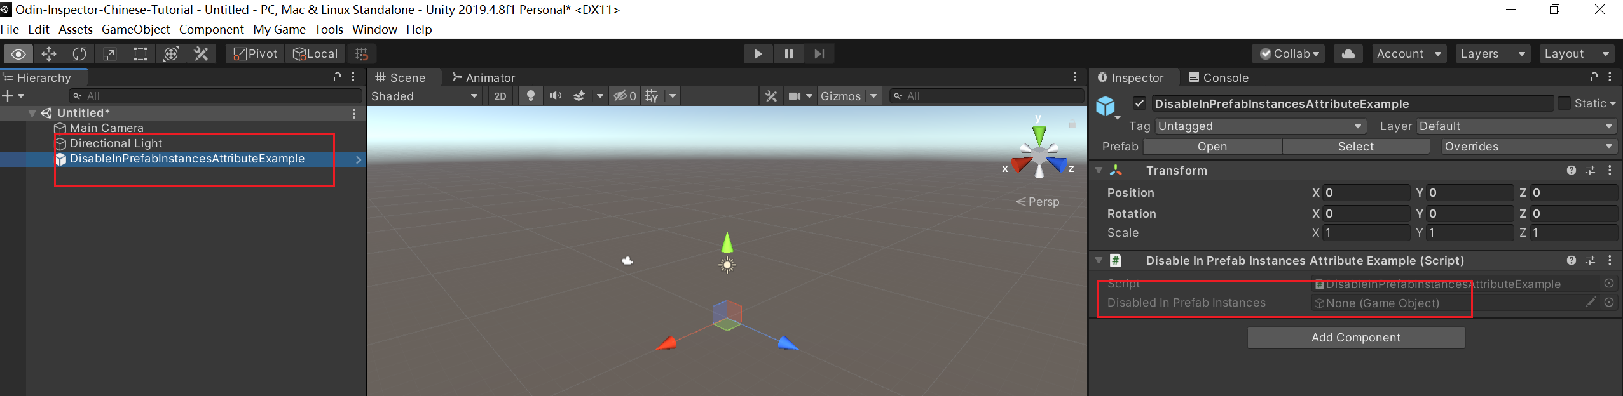Toggle Local/Global handle rotation
1623x396 pixels.
[315, 54]
